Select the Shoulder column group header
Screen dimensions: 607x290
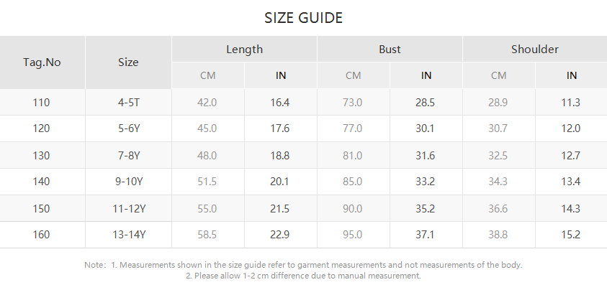tap(534, 50)
